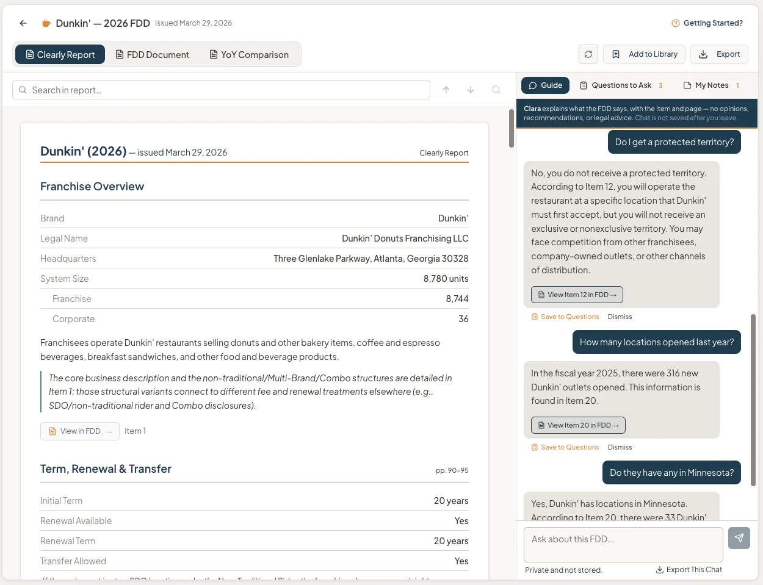Click the My Notes count badge '1'
This screenshot has height=585, width=763.
[x=737, y=85]
